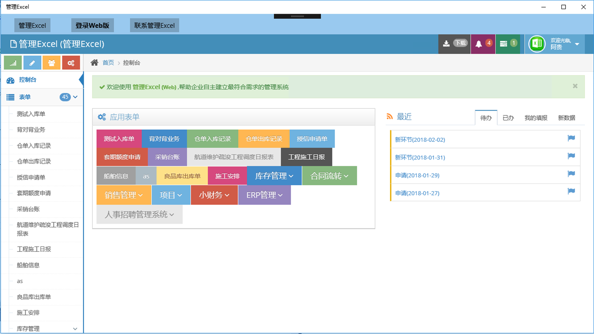Click the flag icon for 申请(2018-01-29)
This screenshot has height=334, width=594.
click(x=571, y=174)
